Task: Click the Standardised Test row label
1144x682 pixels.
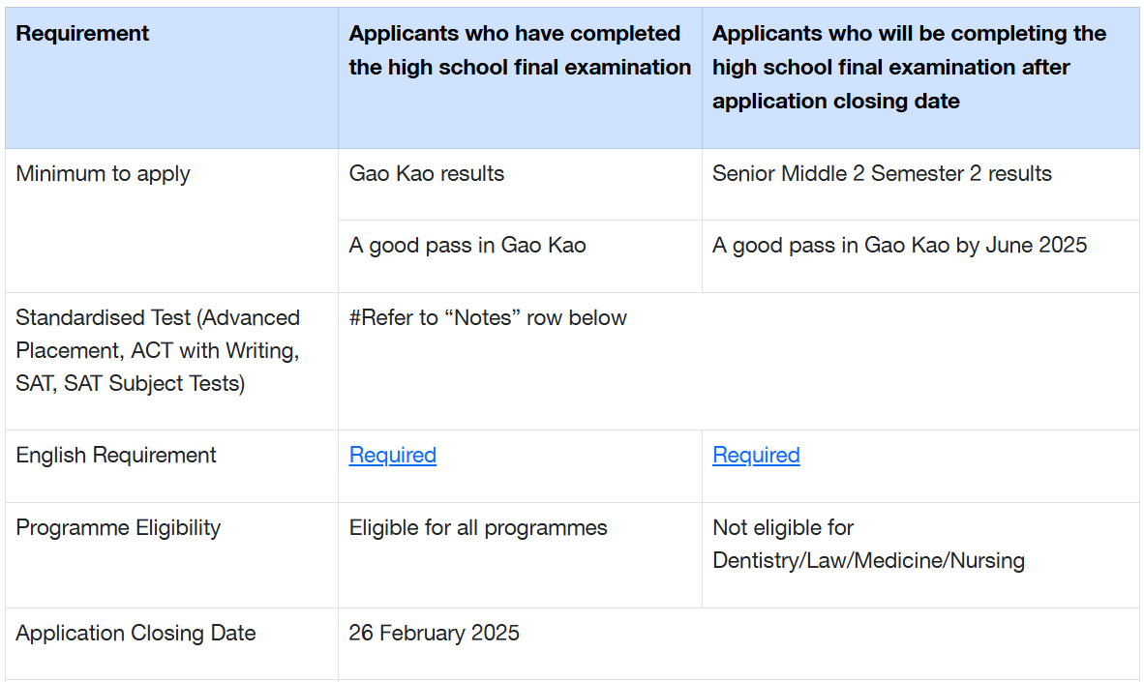Action: coord(158,351)
